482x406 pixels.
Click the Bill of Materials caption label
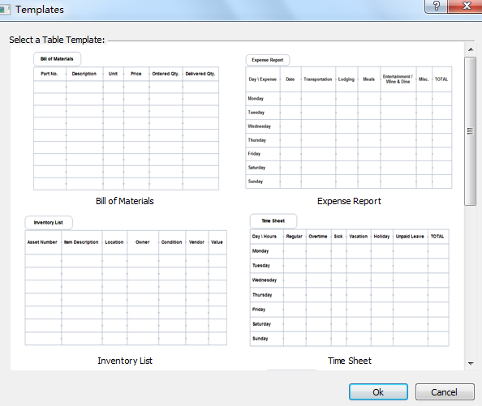(124, 201)
